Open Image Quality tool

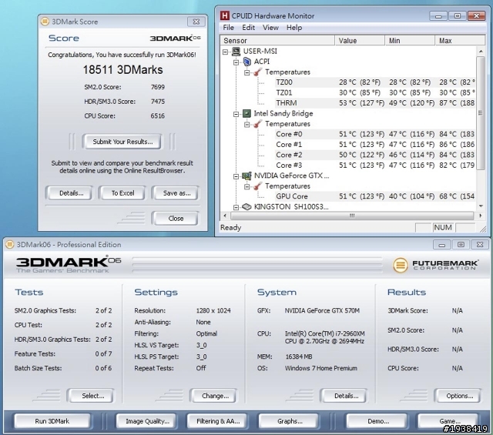(x=147, y=421)
